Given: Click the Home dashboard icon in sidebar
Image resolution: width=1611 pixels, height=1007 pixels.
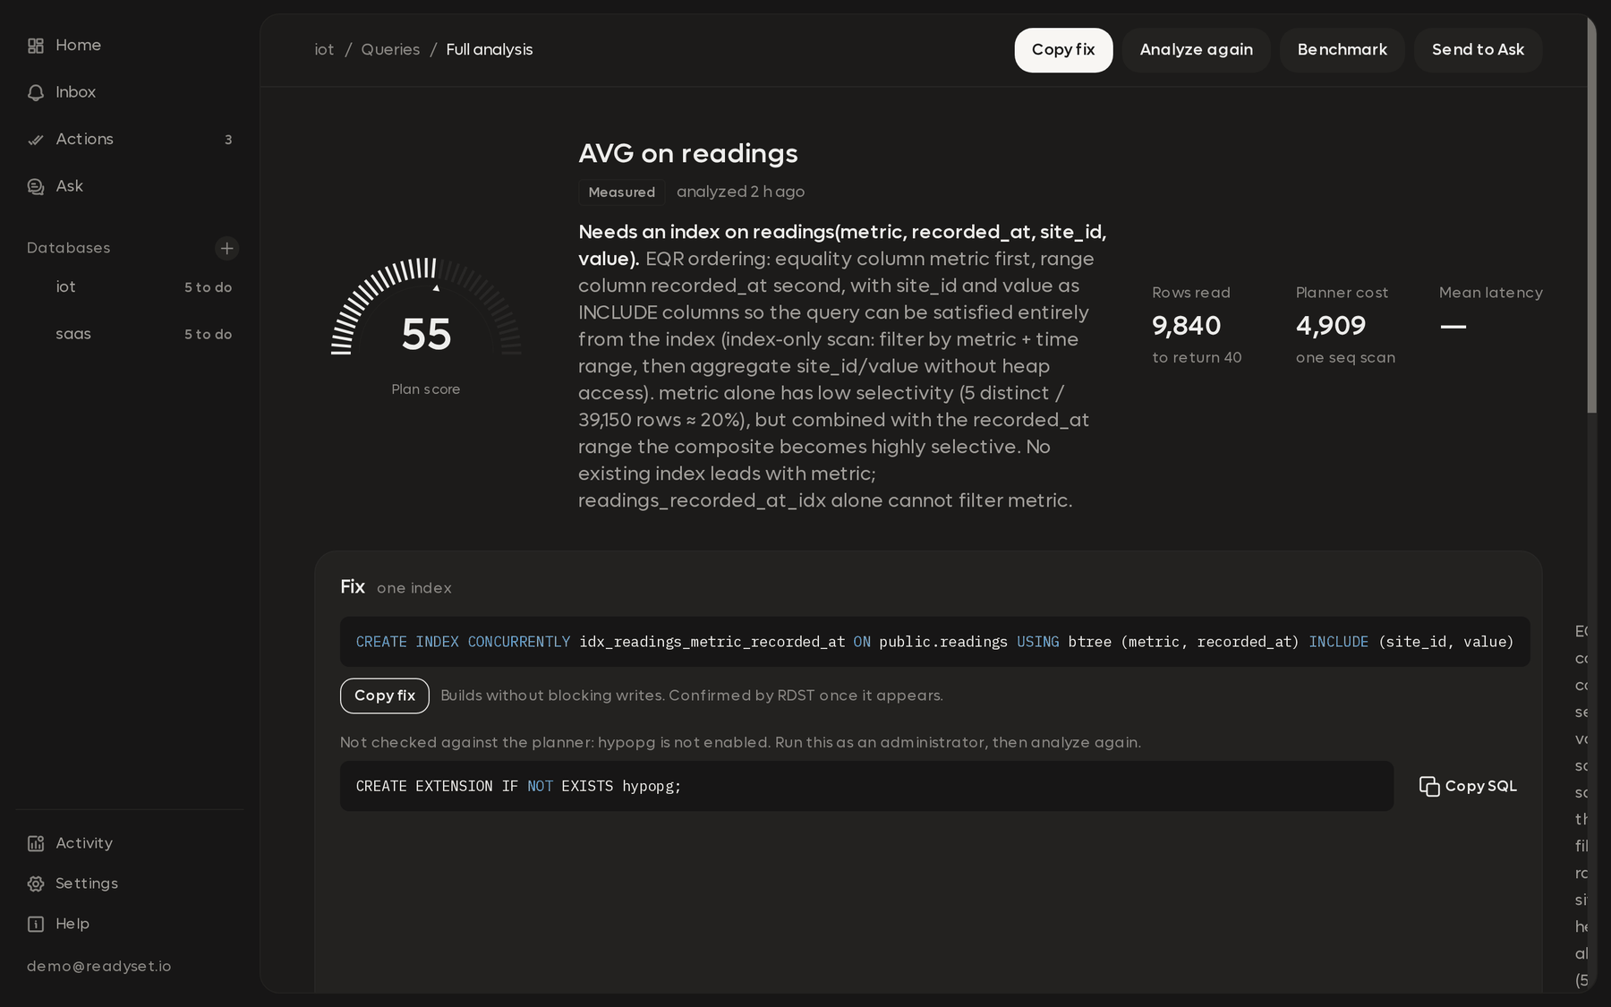Looking at the screenshot, I should pyautogui.click(x=36, y=46).
